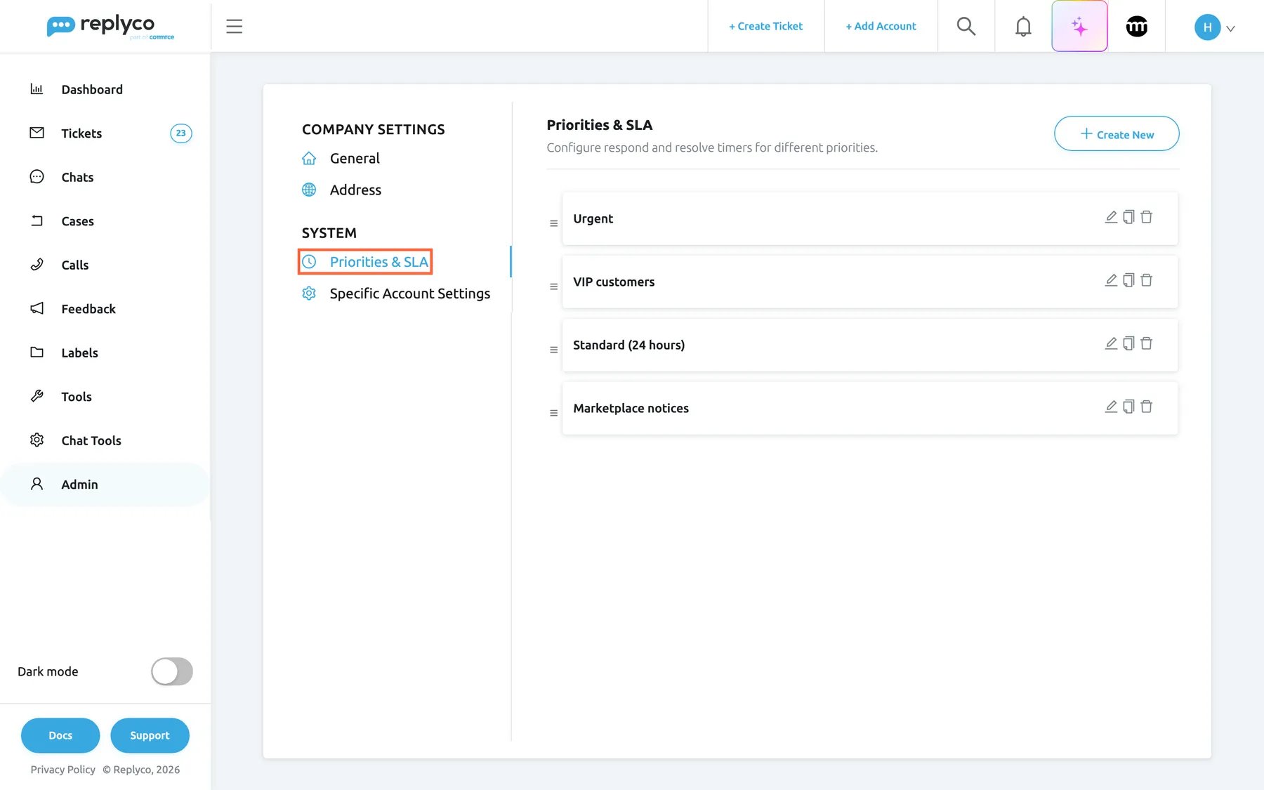Open the AI sparkle assistant

(1079, 26)
